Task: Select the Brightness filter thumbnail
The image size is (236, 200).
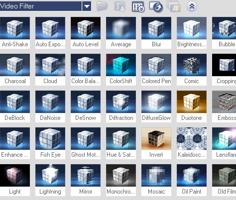Action: pyautogui.click(x=192, y=28)
